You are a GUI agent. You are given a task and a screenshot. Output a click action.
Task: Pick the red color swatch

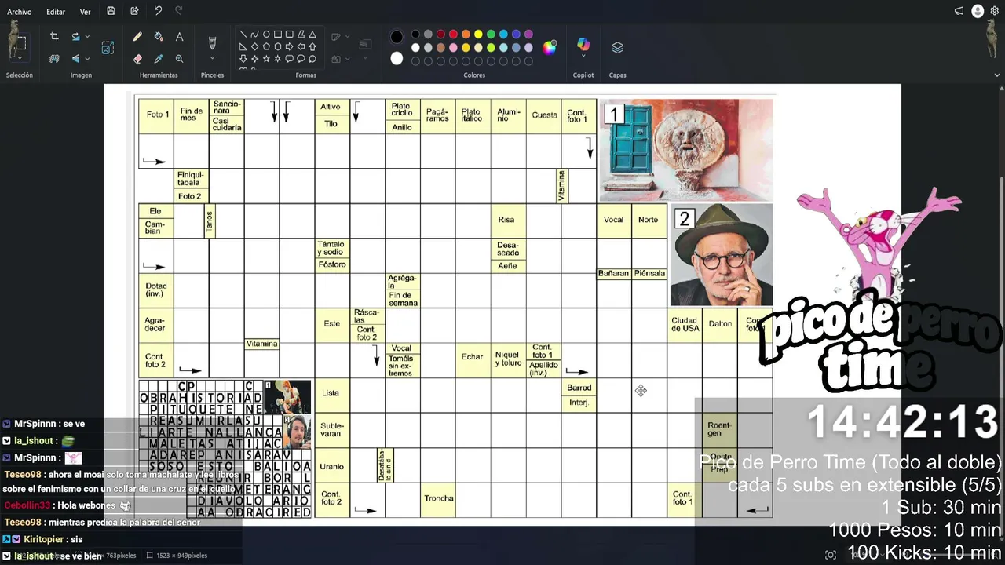click(453, 35)
